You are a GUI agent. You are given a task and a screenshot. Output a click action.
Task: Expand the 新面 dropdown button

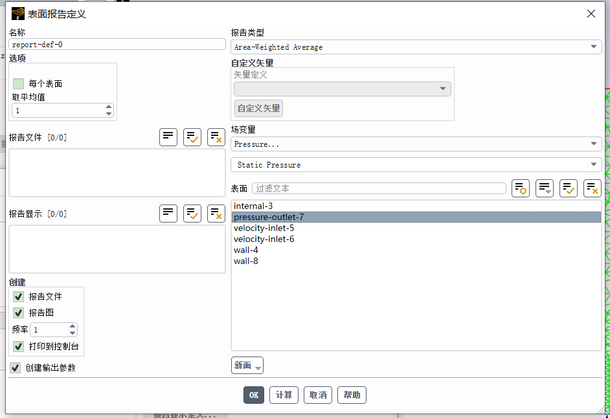(247, 366)
